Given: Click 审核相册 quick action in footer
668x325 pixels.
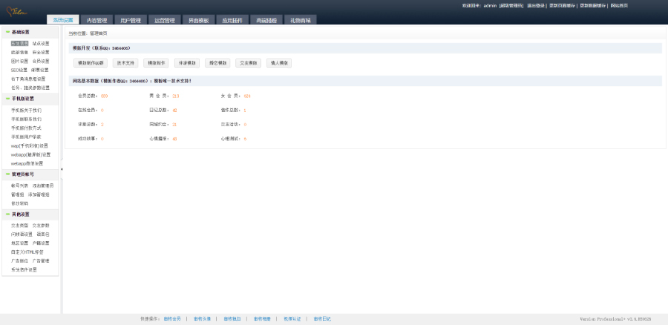Looking at the screenshot, I should 262,318.
